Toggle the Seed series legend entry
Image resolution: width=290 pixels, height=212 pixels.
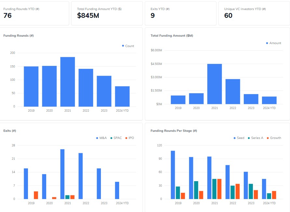[x=239, y=138]
